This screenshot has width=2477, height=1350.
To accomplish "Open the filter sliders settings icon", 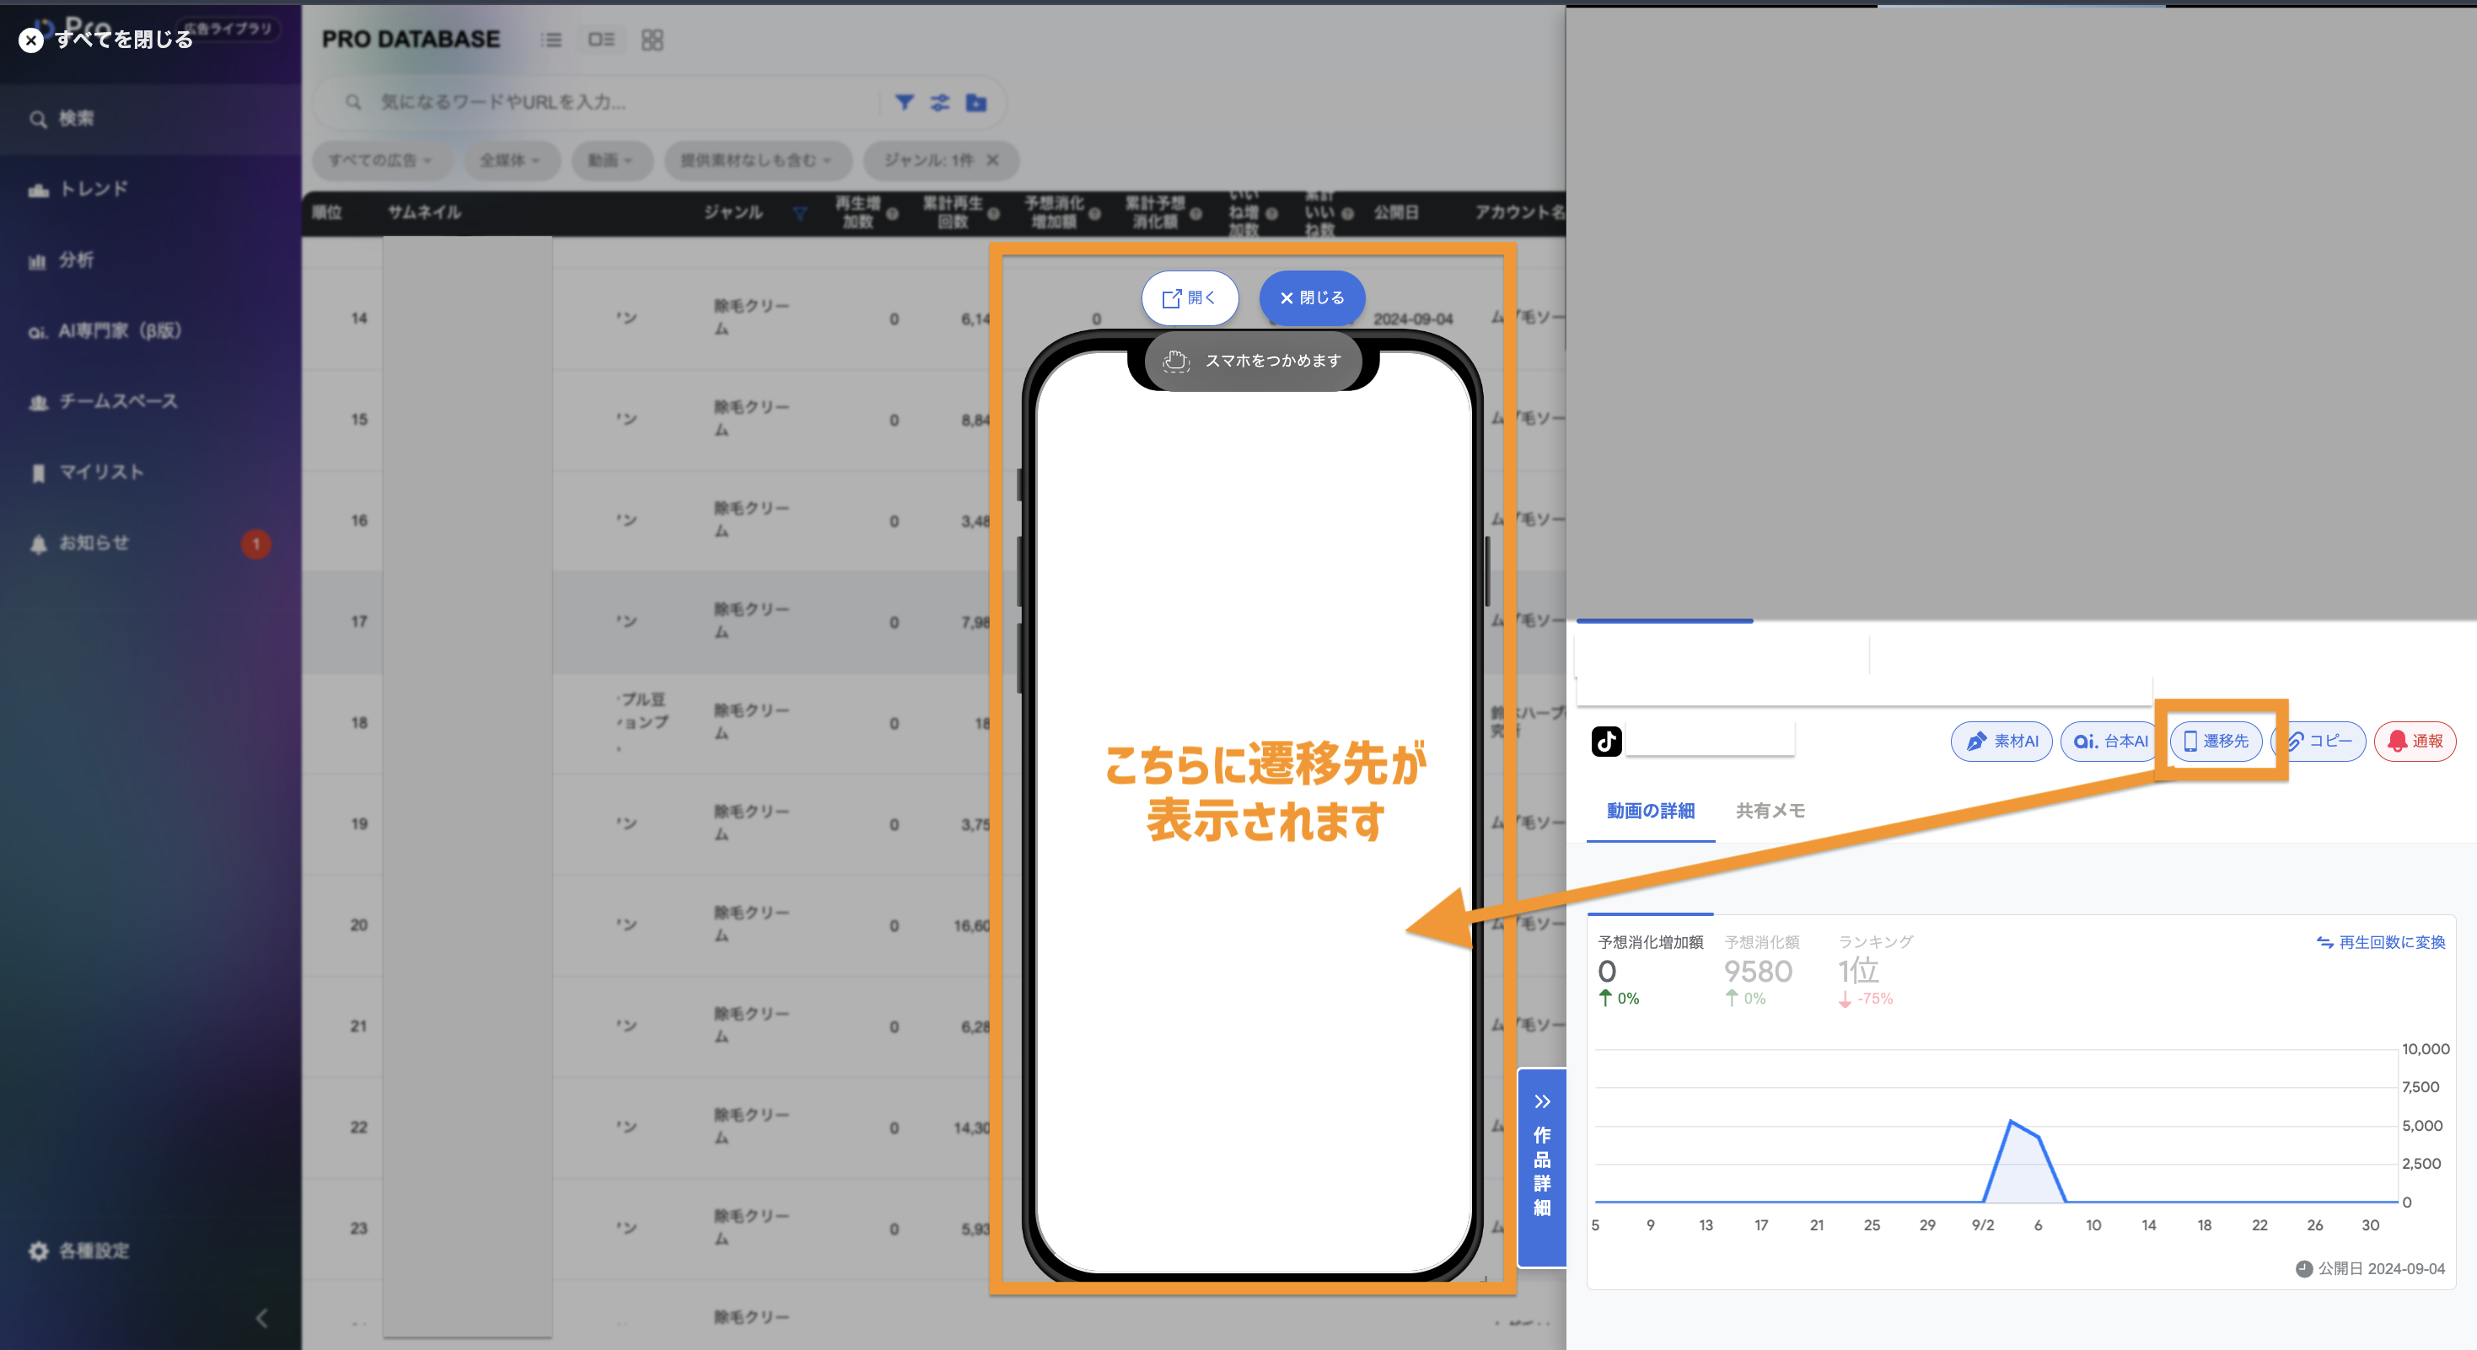I will click(x=939, y=102).
